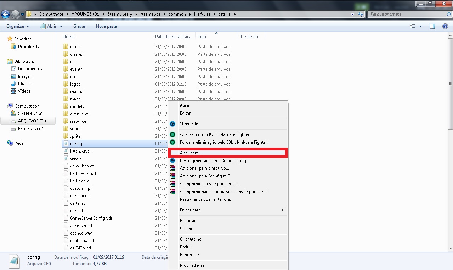Expand the Abrir toolbar dropdown arrow
Screen dimensions: 453x270
click(61, 26)
